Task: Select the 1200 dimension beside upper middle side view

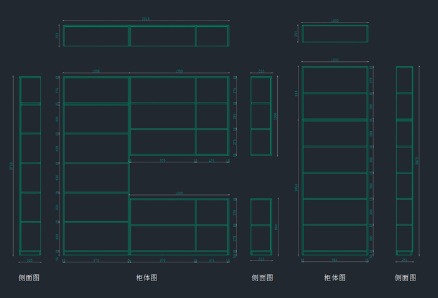Action: tap(276, 116)
